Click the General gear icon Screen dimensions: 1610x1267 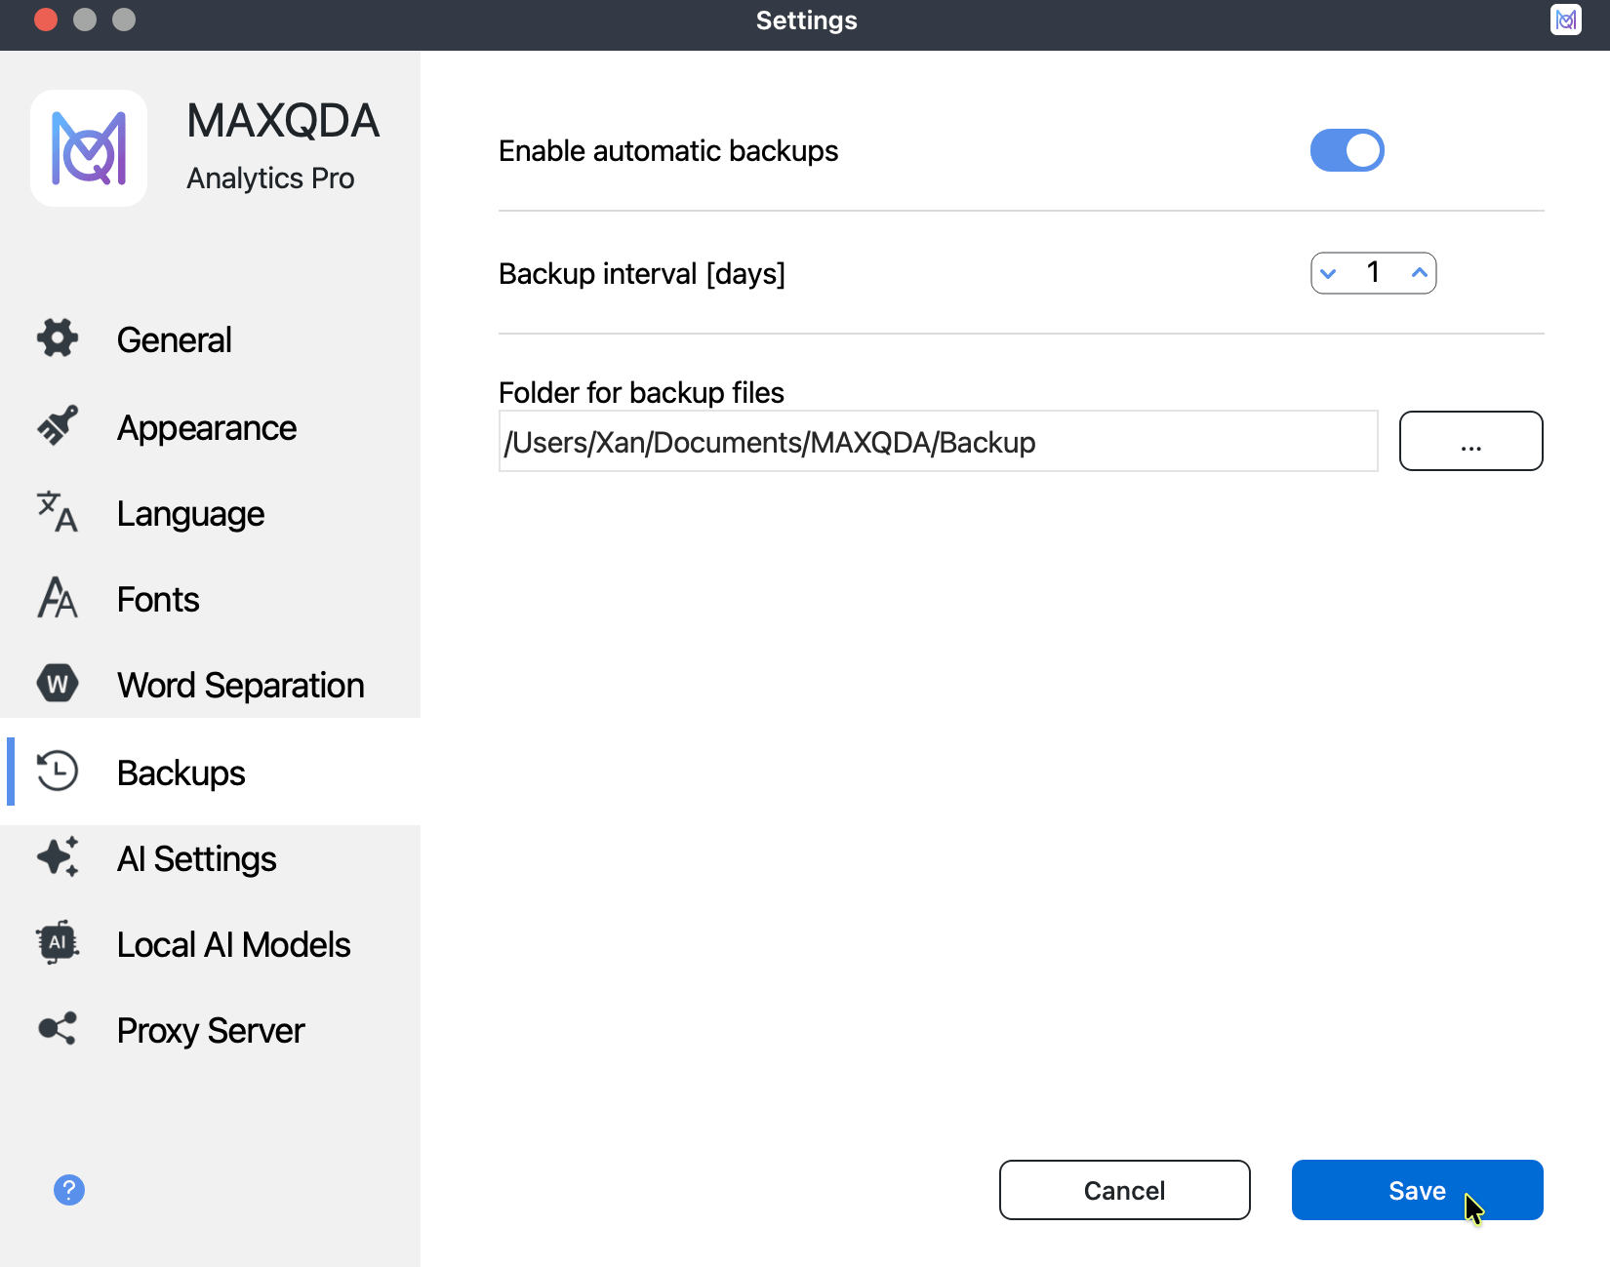pos(58,338)
